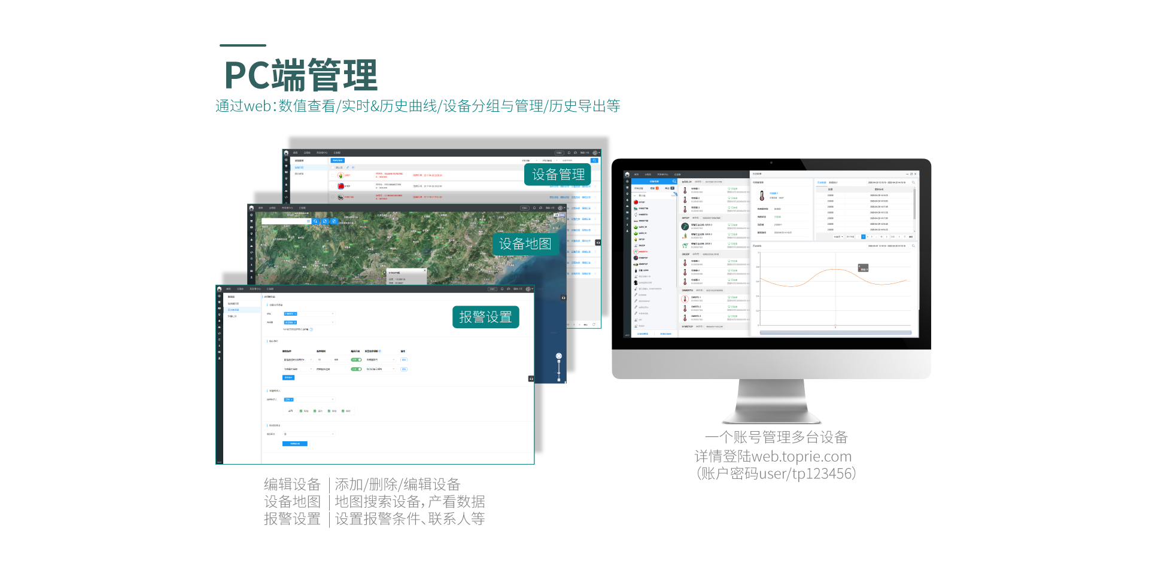Click the blue search button in device management
1149x574 pixels.
tap(594, 160)
